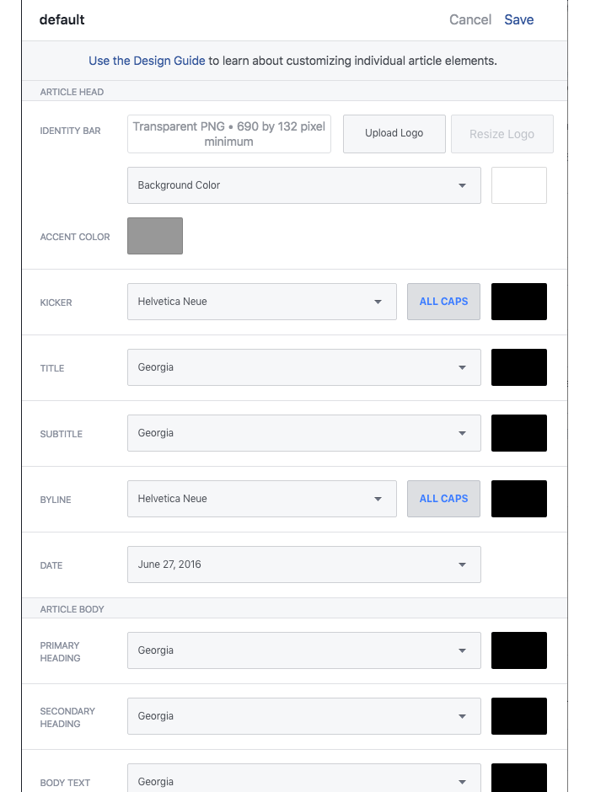Click the Resize Logo button
The image size is (590, 792).
pyautogui.click(x=502, y=133)
